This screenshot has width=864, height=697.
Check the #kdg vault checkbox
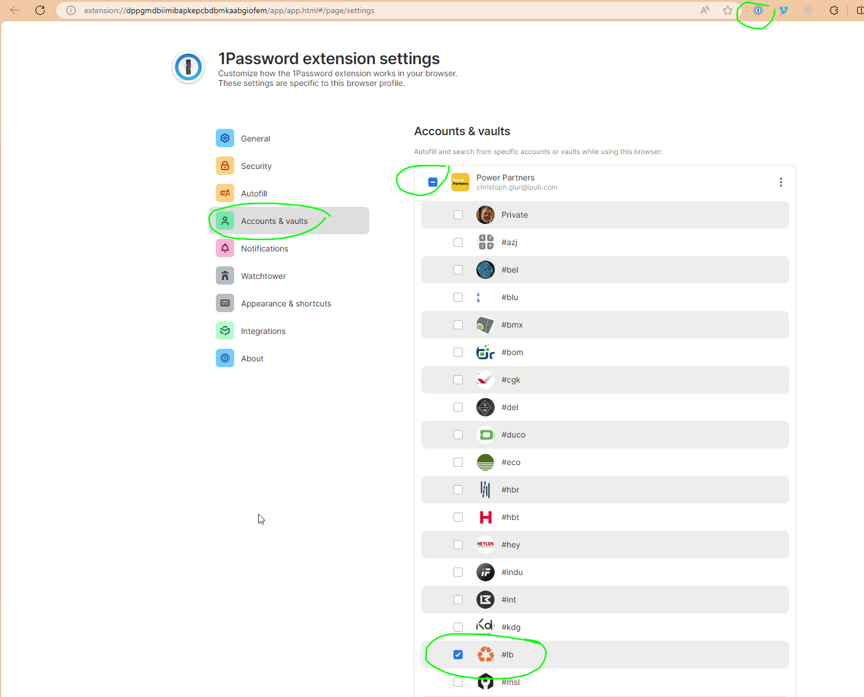tap(458, 627)
